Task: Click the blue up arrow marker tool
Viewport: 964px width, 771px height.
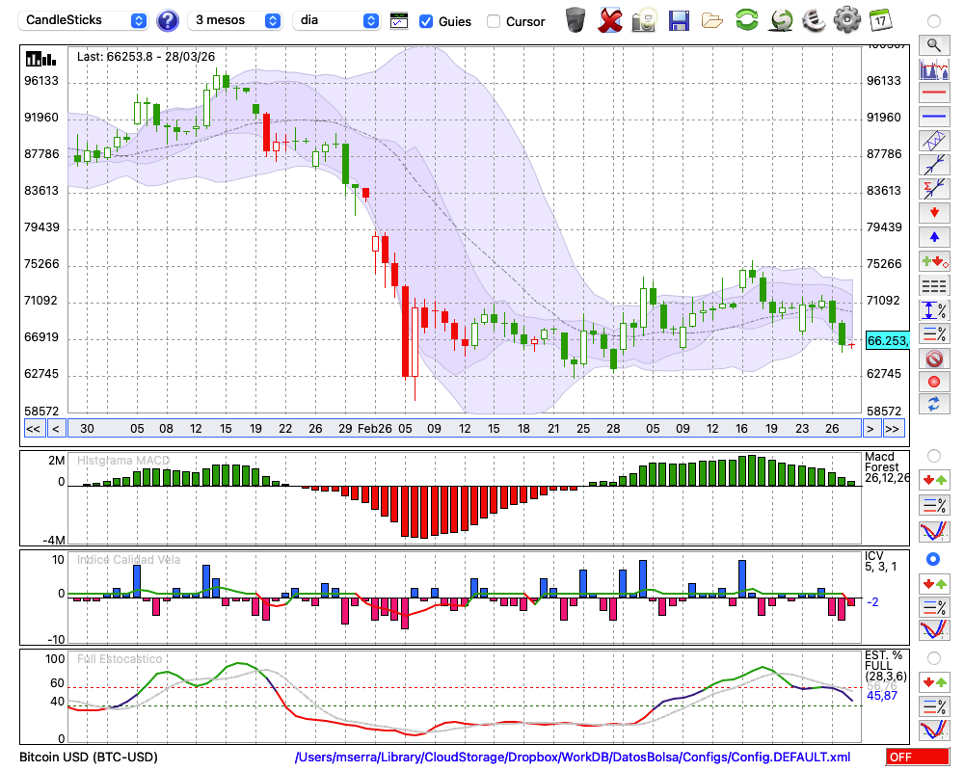Action: coord(933,236)
